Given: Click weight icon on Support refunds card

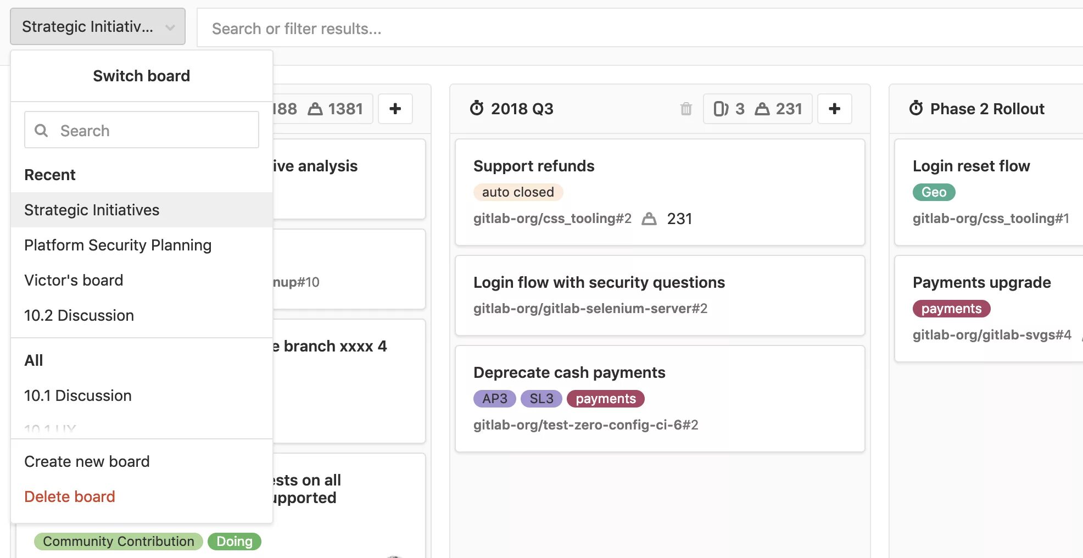Looking at the screenshot, I should tap(649, 219).
